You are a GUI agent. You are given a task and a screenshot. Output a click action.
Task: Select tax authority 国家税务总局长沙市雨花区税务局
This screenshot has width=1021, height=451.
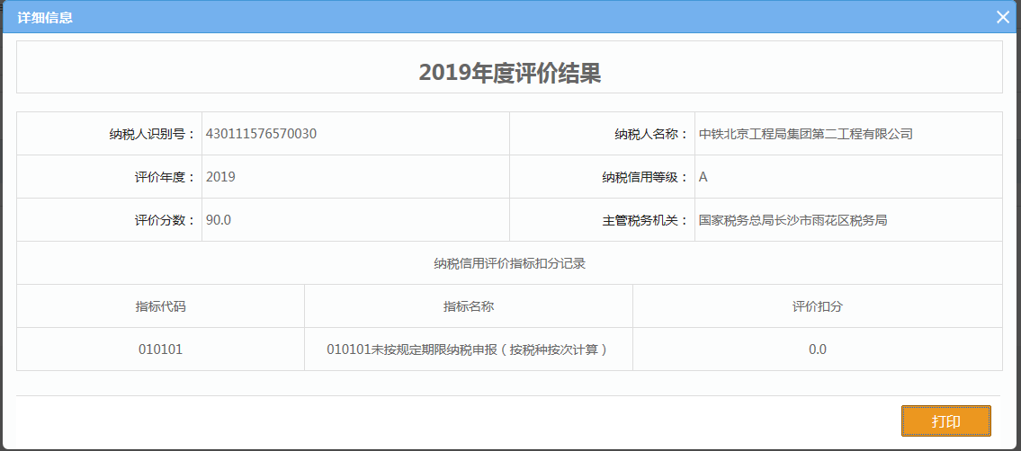tap(793, 219)
